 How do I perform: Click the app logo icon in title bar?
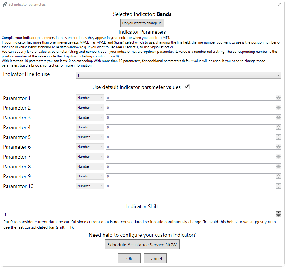tap(5, 4)
